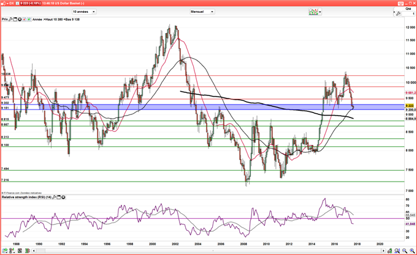Click the Relative strength index (RSI) (14) label
417x255 pixels.
(26, 198)
